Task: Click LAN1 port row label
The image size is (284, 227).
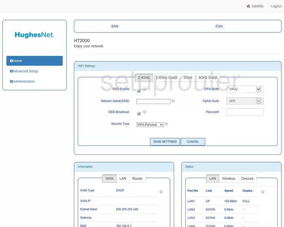Action: [191, 201]
